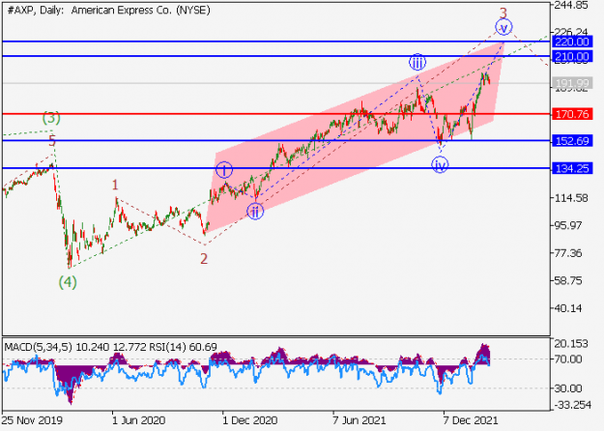Click the 70.00 RSI level value
The width and height of the screenshot is (604, 431).
pyautogui.click(x=568, y=359)
